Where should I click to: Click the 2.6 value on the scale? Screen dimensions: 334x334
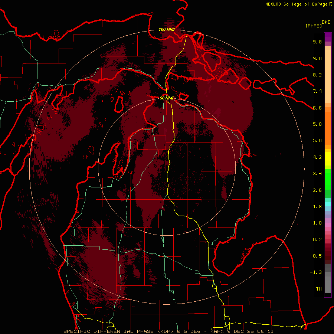point(317,190)
